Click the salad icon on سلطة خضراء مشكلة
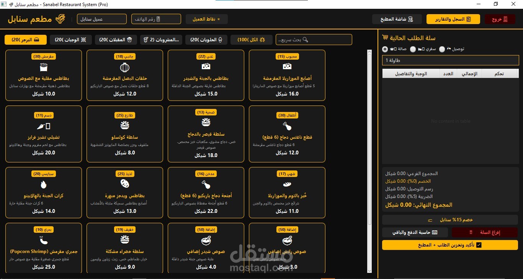523x279 pixels. (125, 240)
